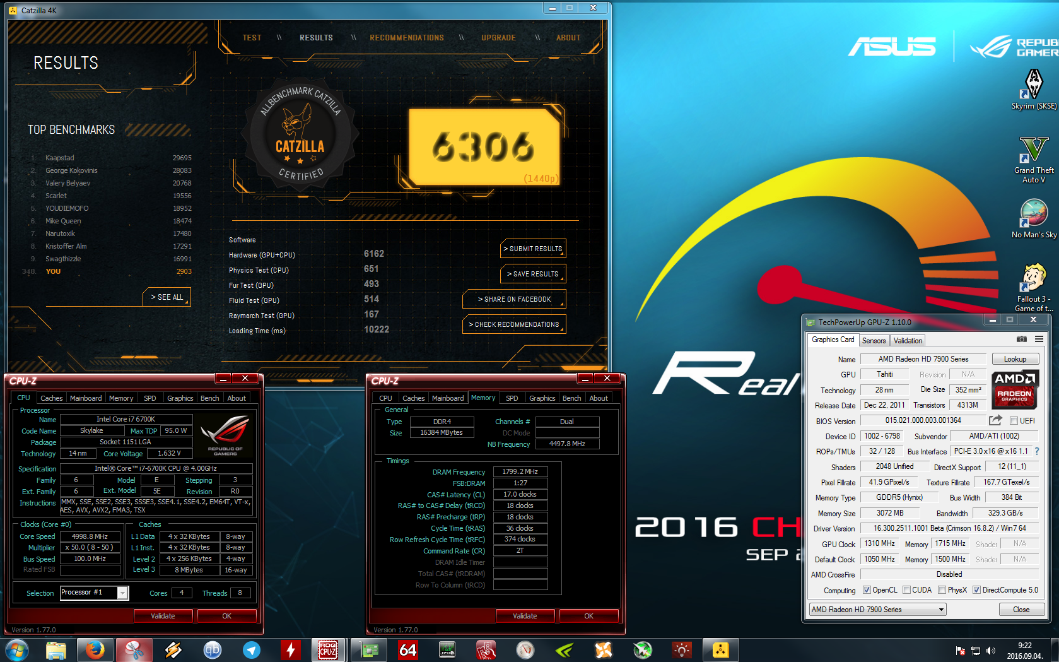Toggle the UEFI checkbox in GPU-Z
The width and height of the screenshot is (1059, 662).
click(1014, 421)
